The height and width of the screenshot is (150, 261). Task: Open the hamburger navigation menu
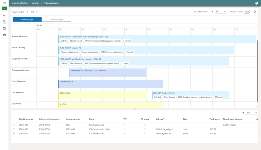click(5, 3)
